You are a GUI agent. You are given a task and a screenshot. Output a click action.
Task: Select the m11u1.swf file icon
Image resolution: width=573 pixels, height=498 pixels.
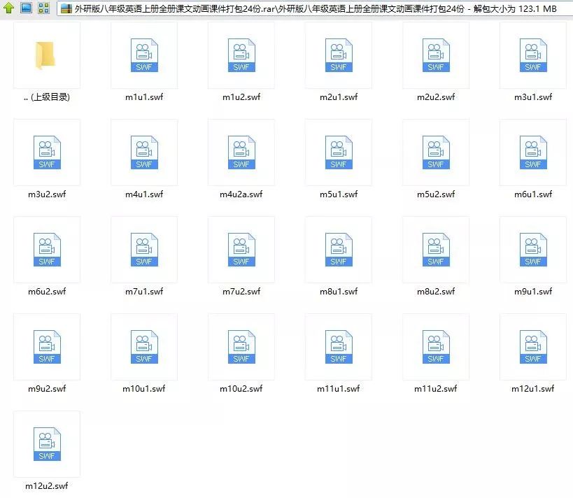(x=339, y=347)
